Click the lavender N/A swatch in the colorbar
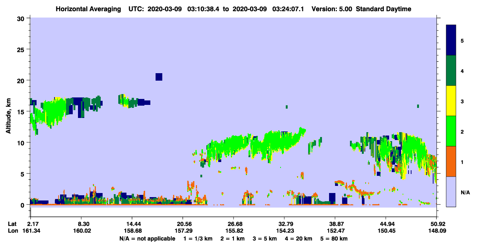Image resolution: width=485 pixels, height=249 pixels. [x=451, y=191]
